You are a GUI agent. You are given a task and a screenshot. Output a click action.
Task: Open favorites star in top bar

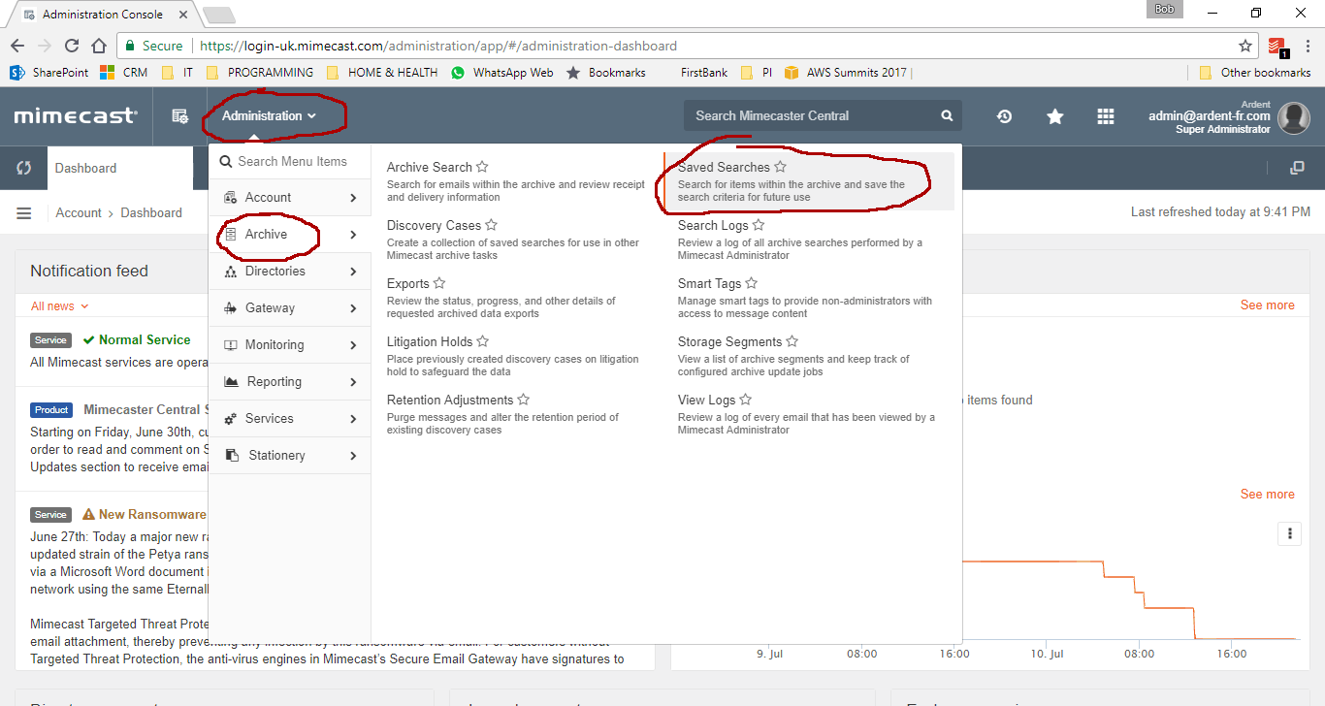click(1055, 116)
